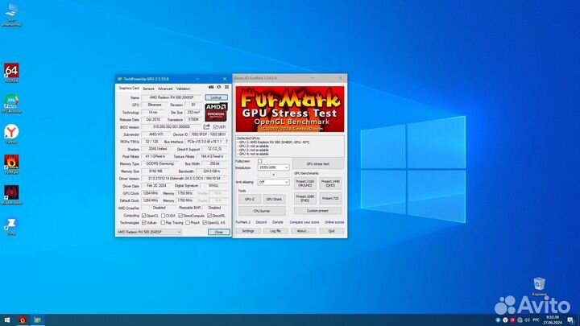Run Preset:1080 (FHD) benchmark
The width and height of the screenshot is (580, 326).
click(304, 199)
